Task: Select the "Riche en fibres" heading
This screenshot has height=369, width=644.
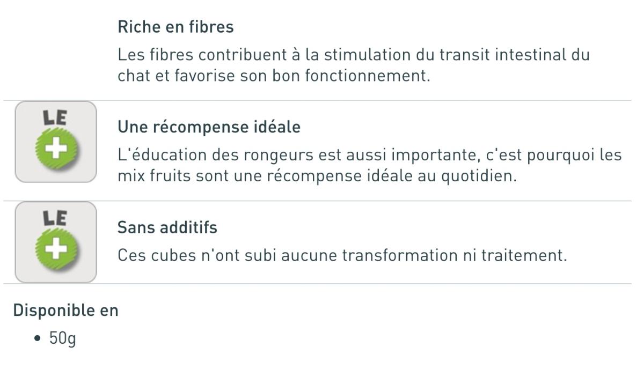Action: (175, 27)
